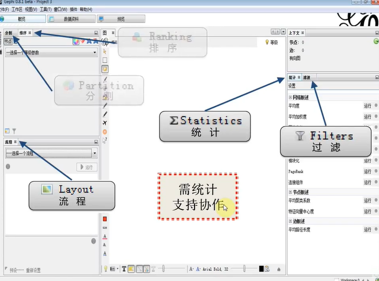
Task: Open the graph tab list down-arrow
Action: 283,31
